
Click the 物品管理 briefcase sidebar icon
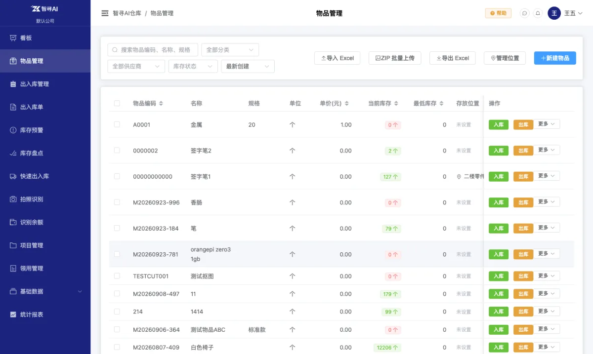pyautogui.click(x=13, y=61)
